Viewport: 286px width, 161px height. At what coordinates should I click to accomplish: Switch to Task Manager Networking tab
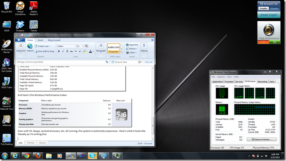(262, 81)
